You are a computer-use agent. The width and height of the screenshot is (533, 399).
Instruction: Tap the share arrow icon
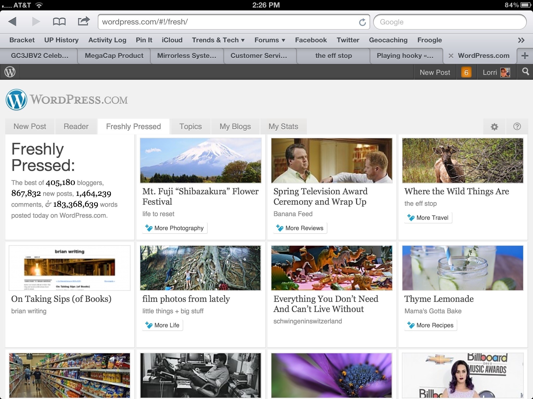click(84, 21)
